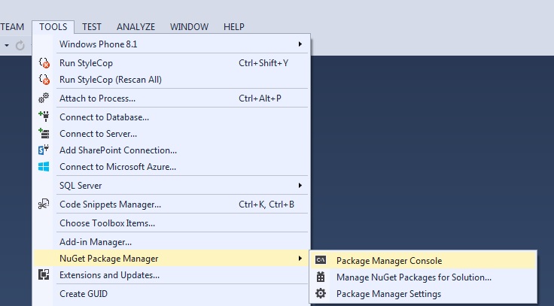Select the Create GUID entry

(x=84, y=293)
